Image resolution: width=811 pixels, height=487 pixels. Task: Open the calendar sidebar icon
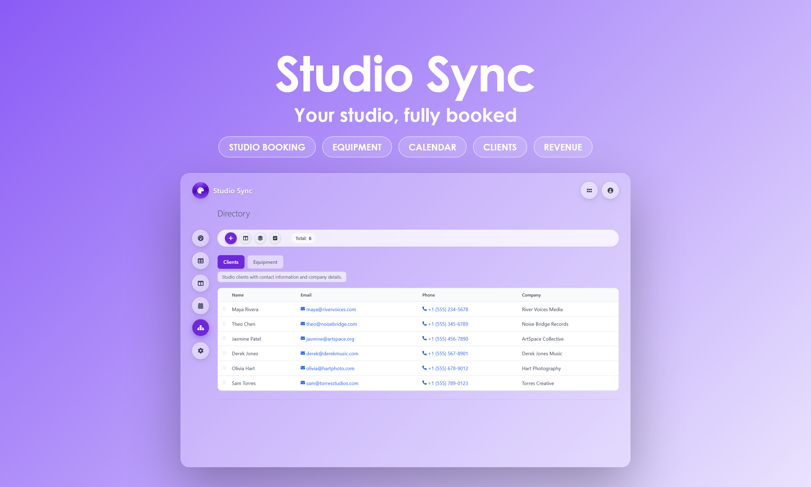click(x=200, y=306)
